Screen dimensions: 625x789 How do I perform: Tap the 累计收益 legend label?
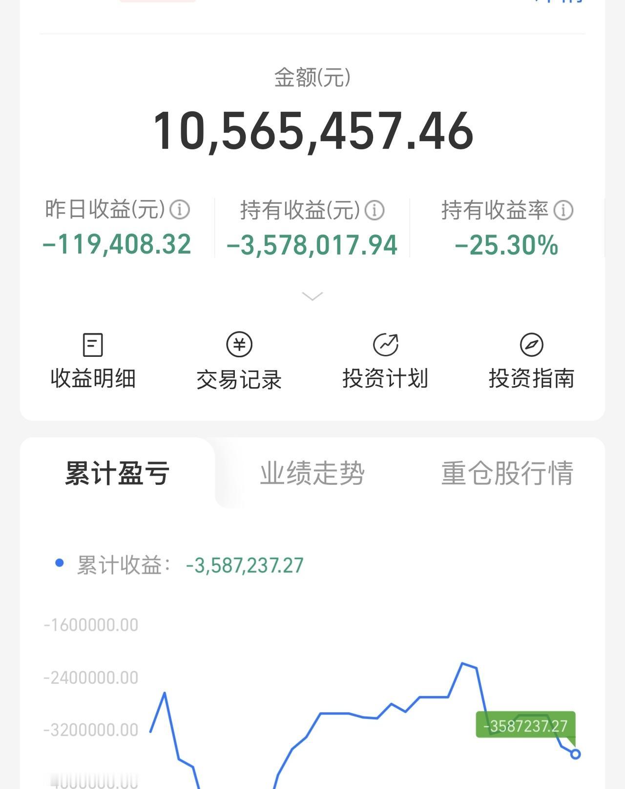pyautogui.click(x=124, y=566)
